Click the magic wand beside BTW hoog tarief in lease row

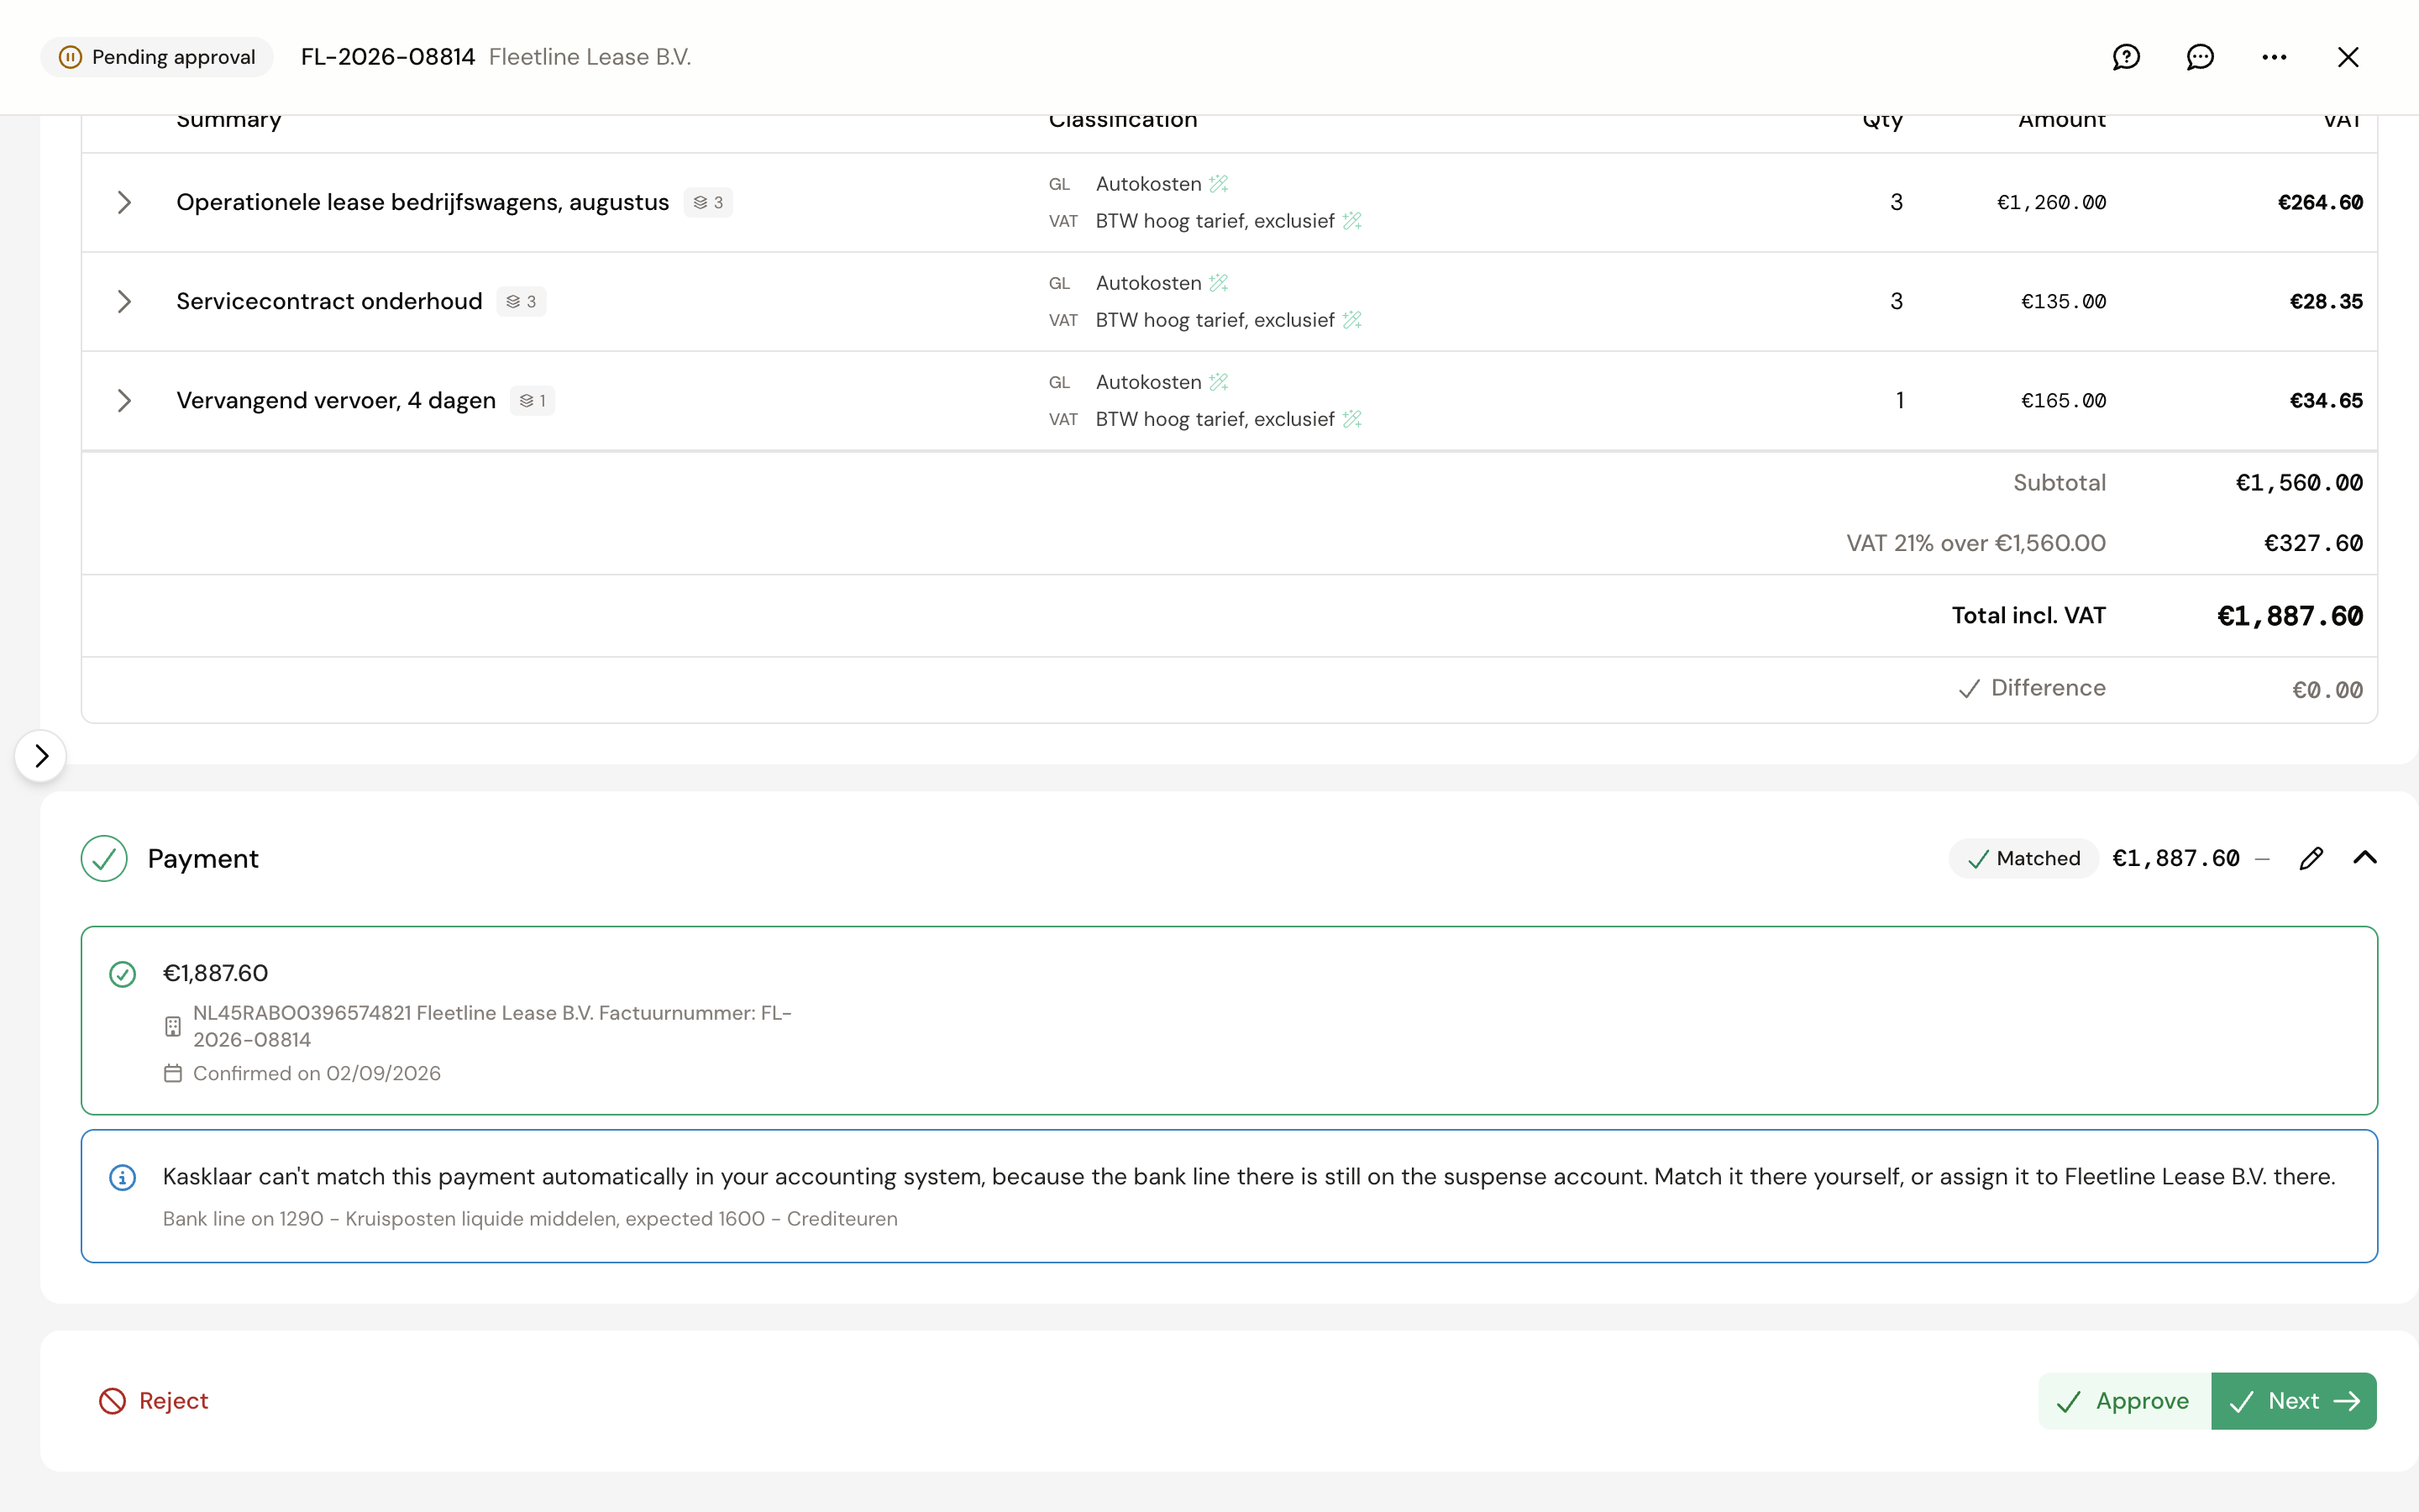pyautogui.click(x=1351, y=221)
